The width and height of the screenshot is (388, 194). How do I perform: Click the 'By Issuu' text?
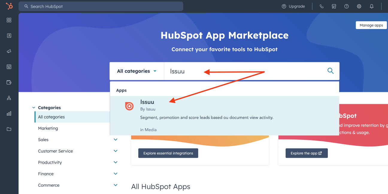click(148, 109)
